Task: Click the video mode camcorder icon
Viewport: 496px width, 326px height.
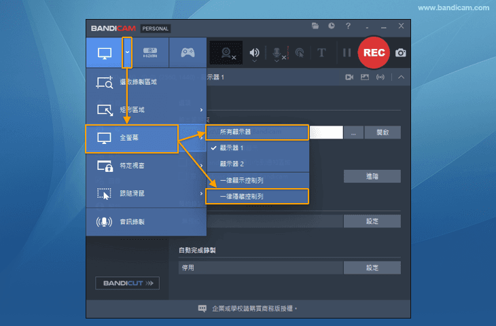Action: tap(349, 77)
